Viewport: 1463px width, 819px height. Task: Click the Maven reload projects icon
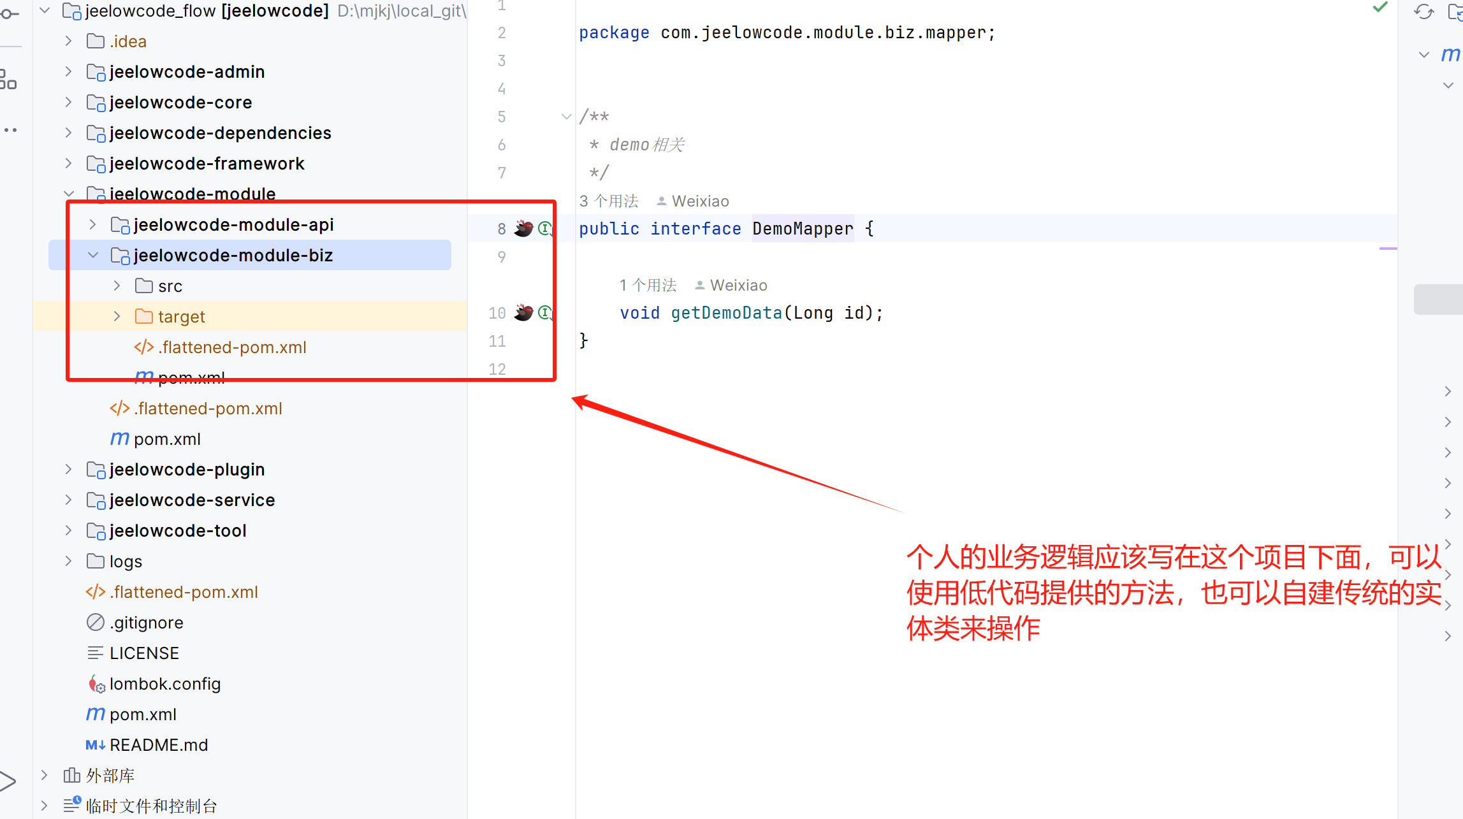pyautogui.click(x=1423, y=11)
